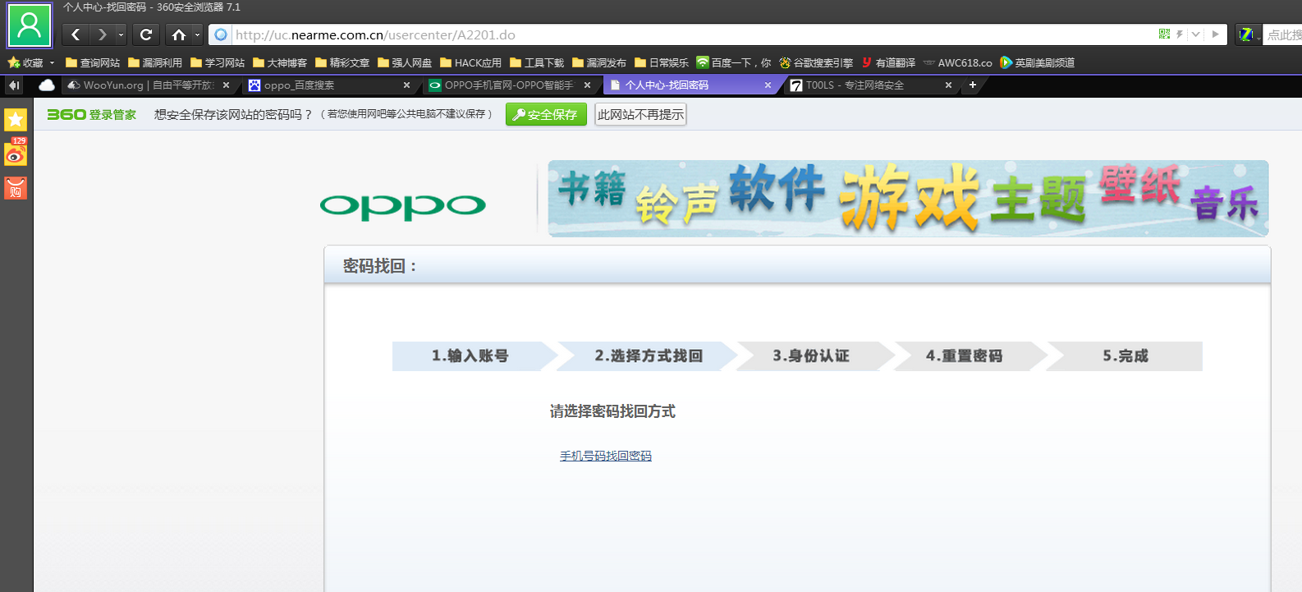1302x592 pixels.
Task: Toggle the sidebar collapse icon beside tabs
Action: [x=14, y=85]
